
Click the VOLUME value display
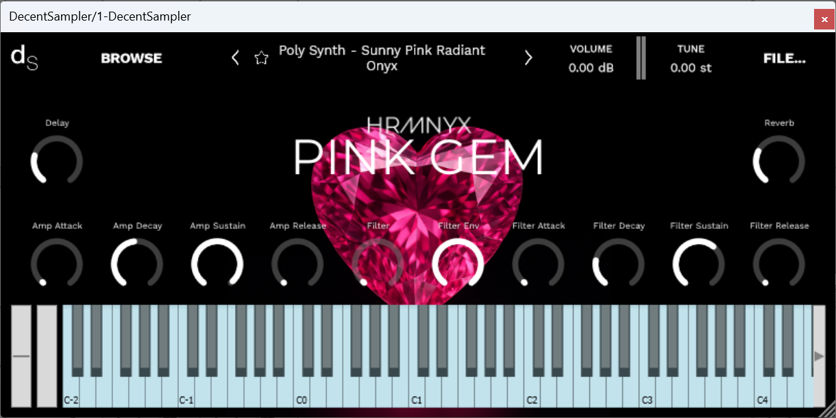(x=590, y=67)
